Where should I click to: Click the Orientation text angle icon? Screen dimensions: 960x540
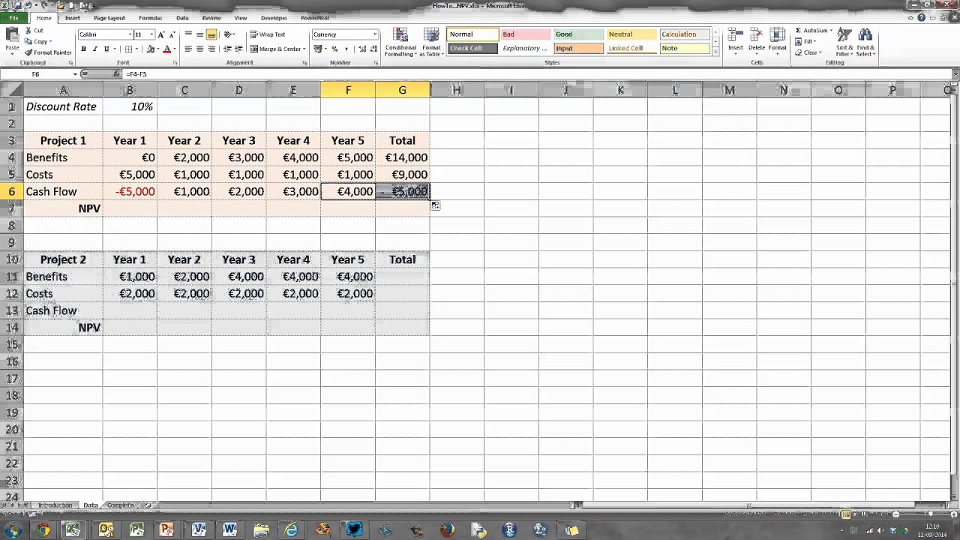[x=229, y=34]
